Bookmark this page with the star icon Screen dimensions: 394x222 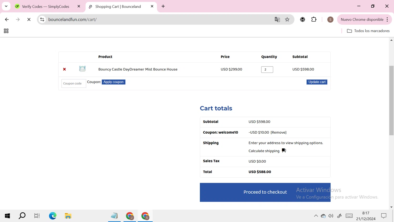(287, 19)
